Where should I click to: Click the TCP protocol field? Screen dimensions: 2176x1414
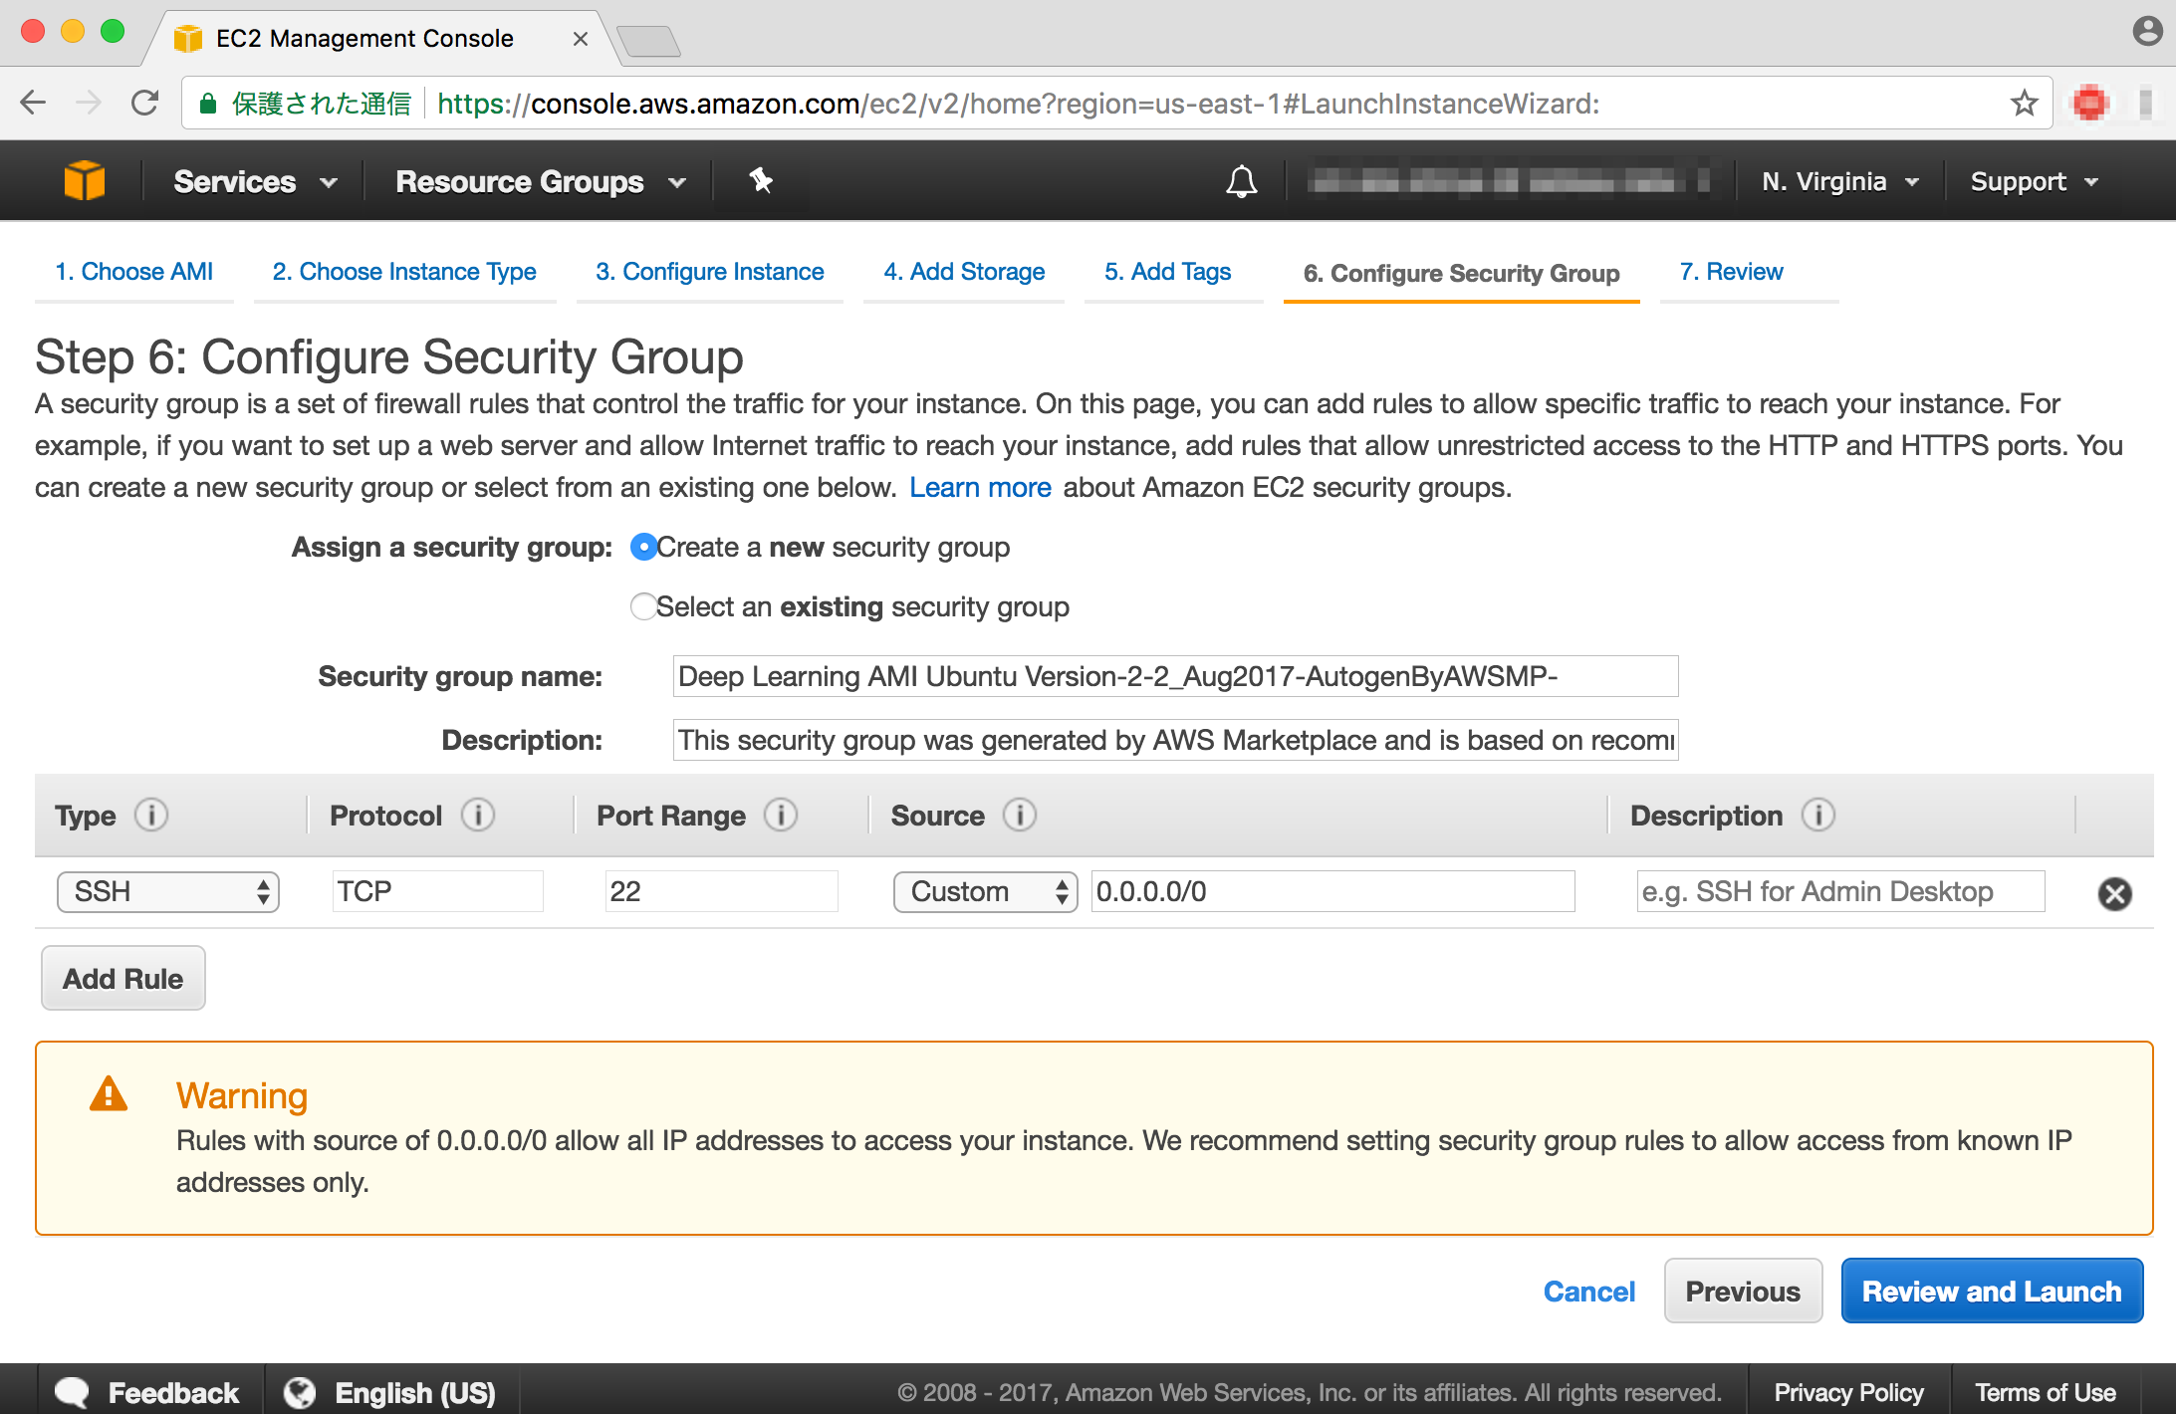coord(438,891)
